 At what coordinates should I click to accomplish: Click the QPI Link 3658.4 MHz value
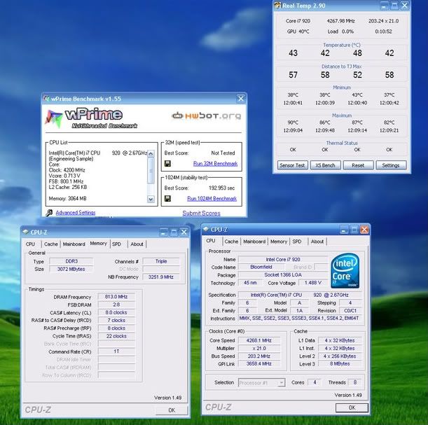[258, 363]
